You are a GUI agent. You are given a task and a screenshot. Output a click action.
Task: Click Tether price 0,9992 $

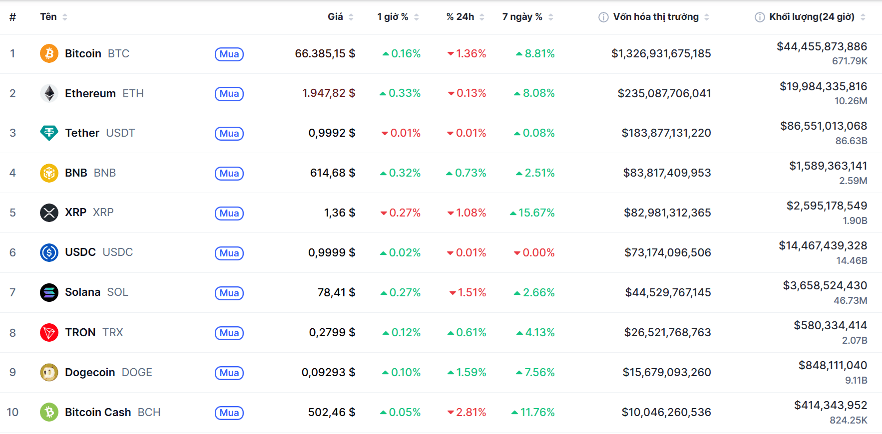tap(332, 133)
